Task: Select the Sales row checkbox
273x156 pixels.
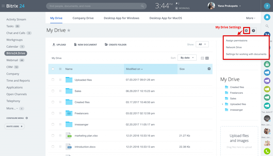Action: pyautogui.click(x=53, y=91)
